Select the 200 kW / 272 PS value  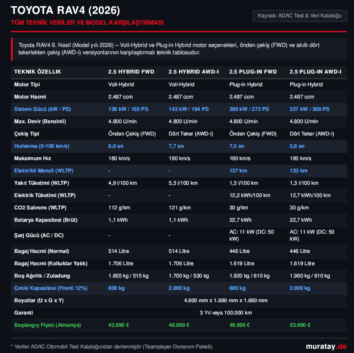(249, 109)
